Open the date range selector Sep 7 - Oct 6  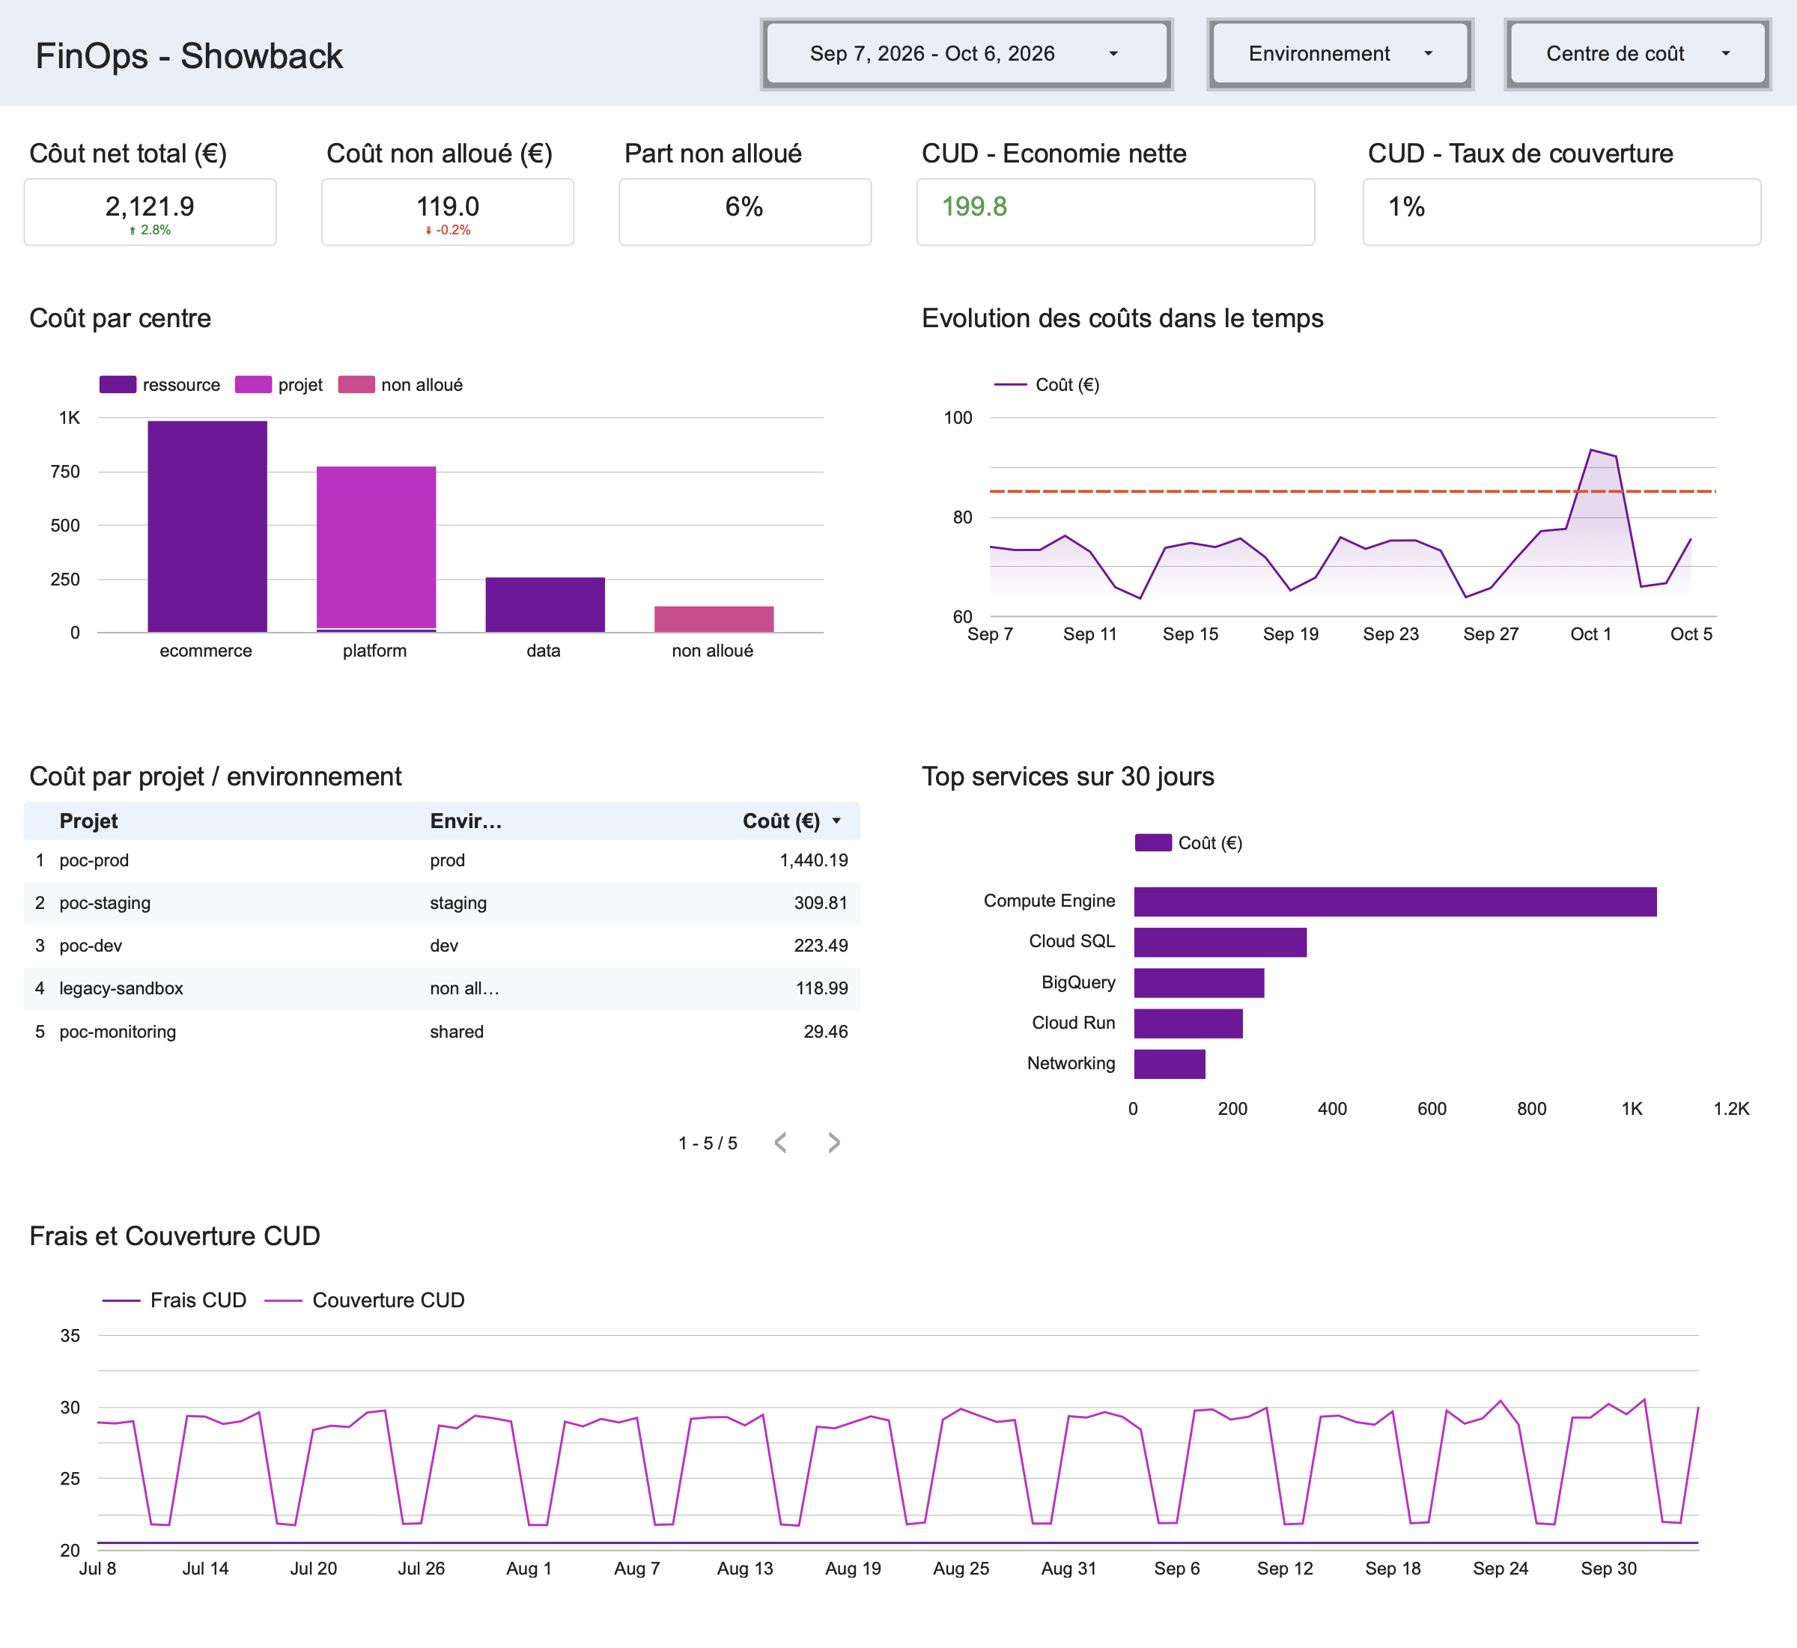point(966,53)
